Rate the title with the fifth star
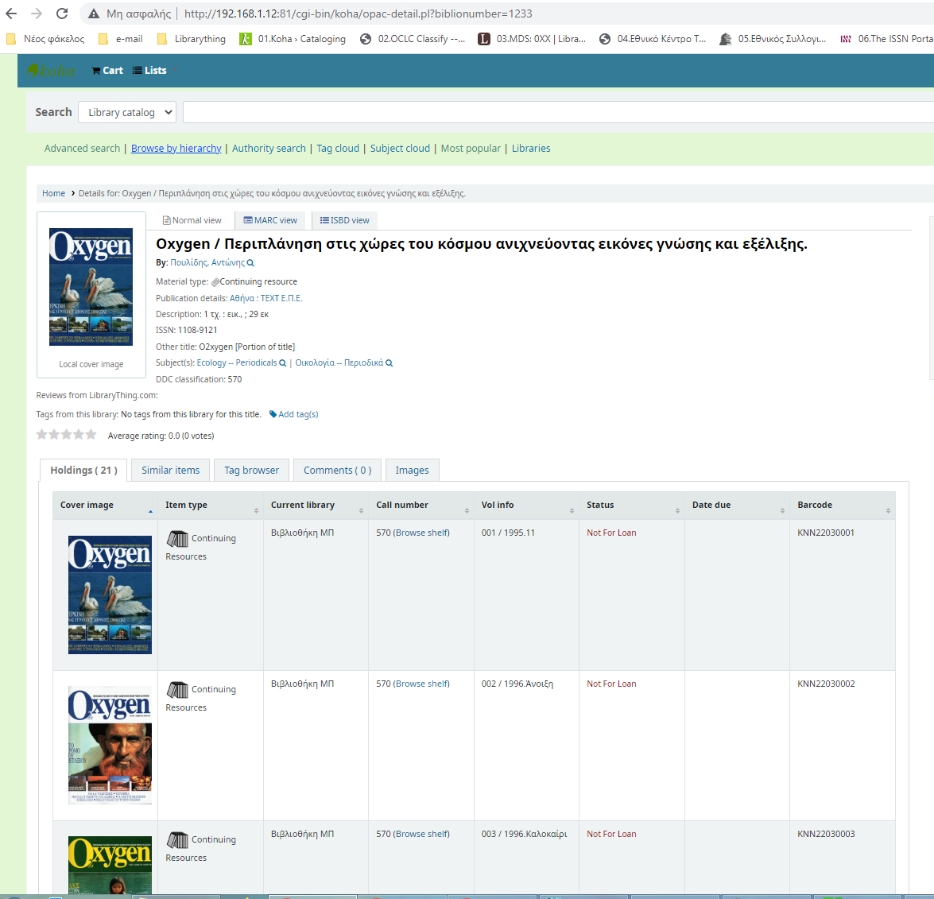 pos(91,435)
